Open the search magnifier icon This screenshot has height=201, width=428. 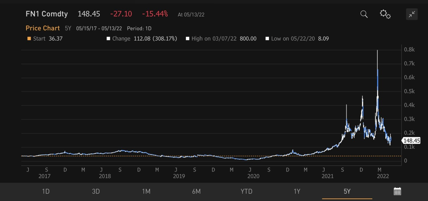click(364, 14)
